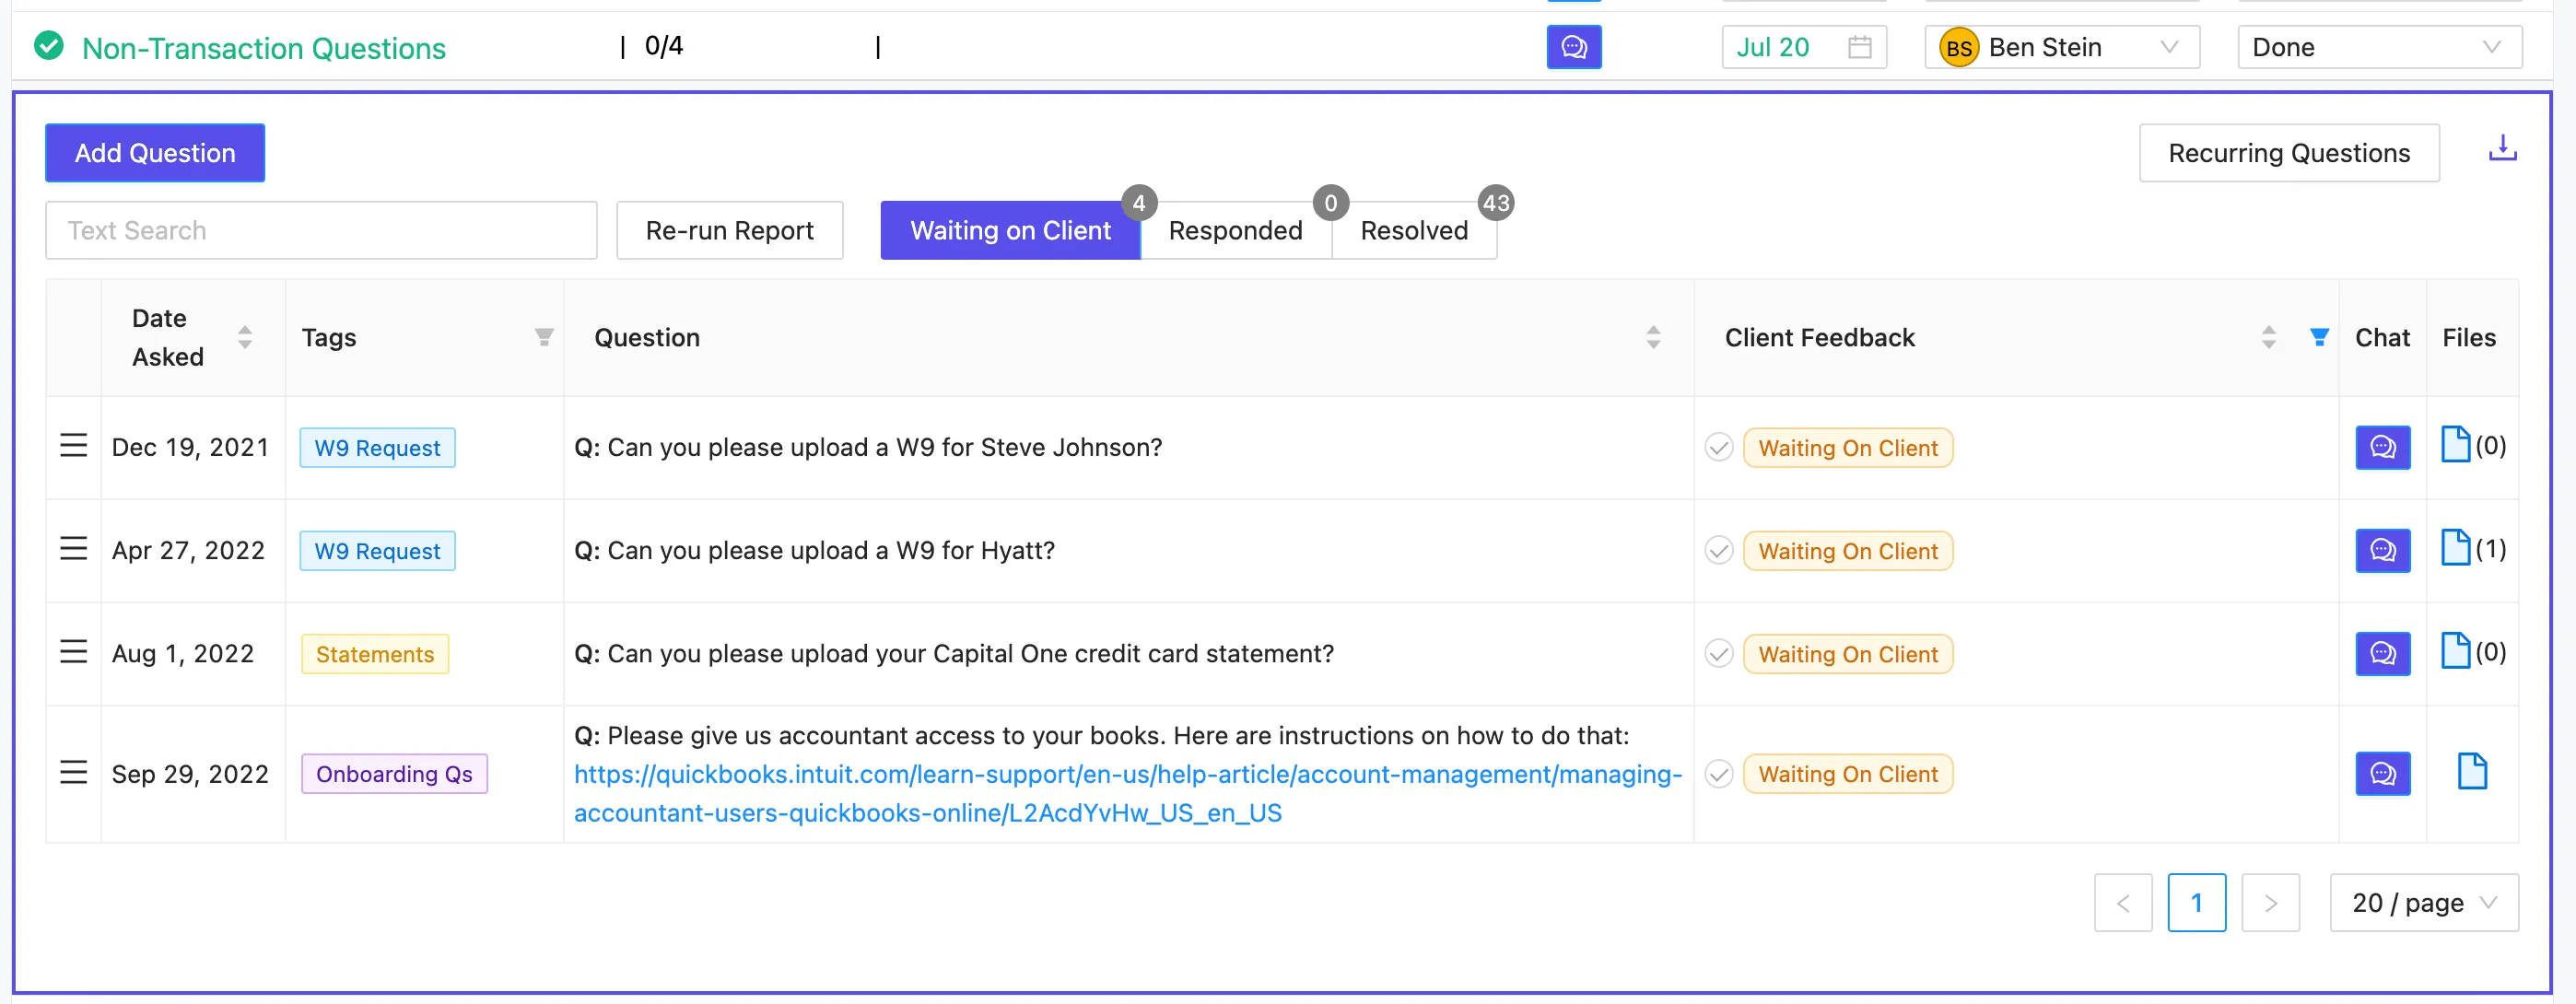Click calendar icon in Jul 20 date field
Image resolution: width=2576 pixels, height=1004 pixels.
pos(1859,47)
